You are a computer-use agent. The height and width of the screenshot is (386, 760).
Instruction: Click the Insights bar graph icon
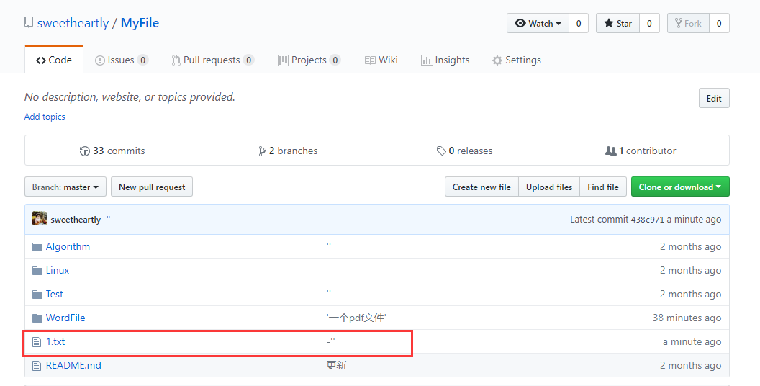coord(426,60)
